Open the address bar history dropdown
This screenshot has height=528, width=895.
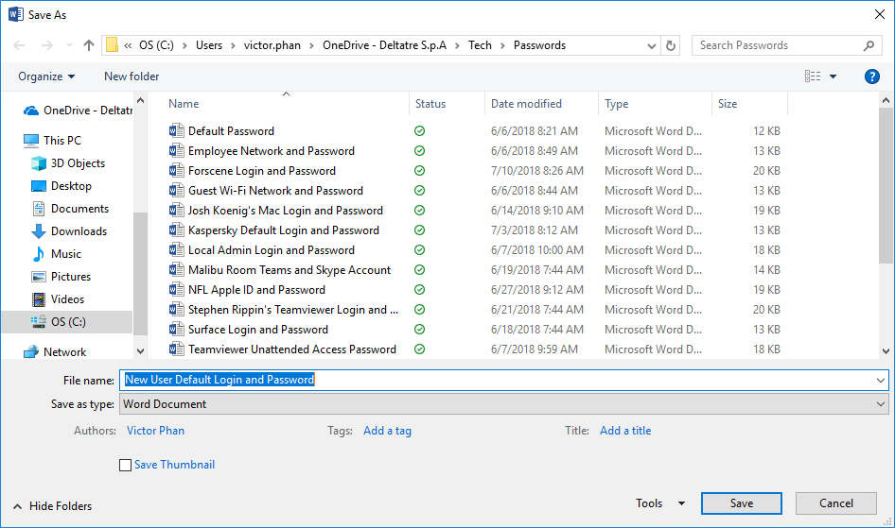(x=651, y=46)
